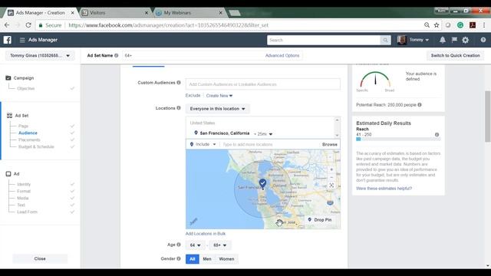This screenshot has width=491, height=276.
Task: Click the Exclude link
Action: pos(193,95)
